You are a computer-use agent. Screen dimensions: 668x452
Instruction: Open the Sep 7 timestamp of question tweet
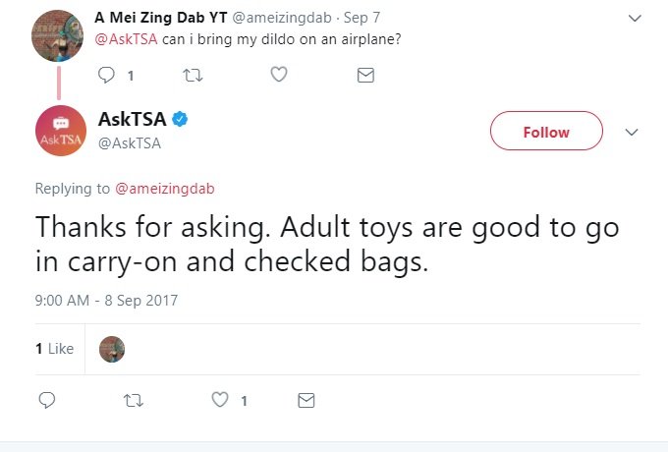tap(360, 18)
